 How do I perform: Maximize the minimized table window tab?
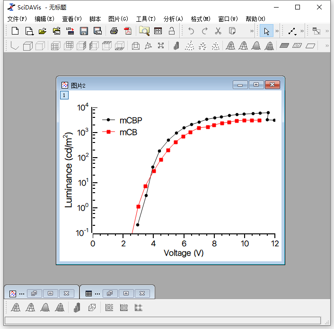click(126, 293)
